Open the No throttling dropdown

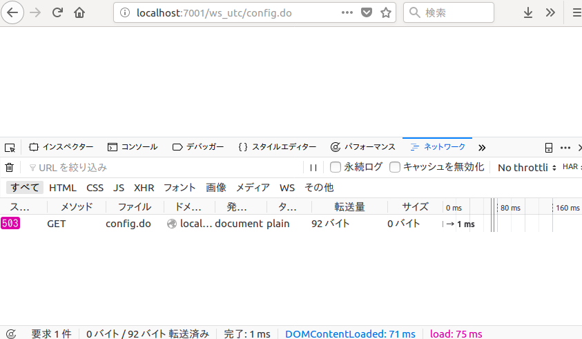tap(527, 168)
